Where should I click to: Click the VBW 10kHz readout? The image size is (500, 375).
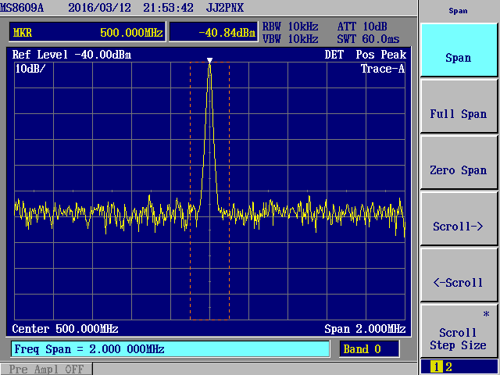click(290, 39)
